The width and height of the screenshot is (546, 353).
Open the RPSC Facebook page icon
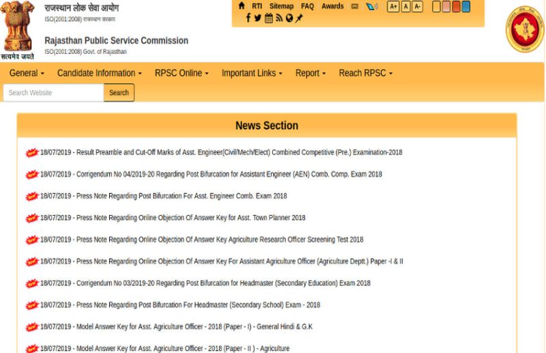pyautogui.click(x=248, y=18)
